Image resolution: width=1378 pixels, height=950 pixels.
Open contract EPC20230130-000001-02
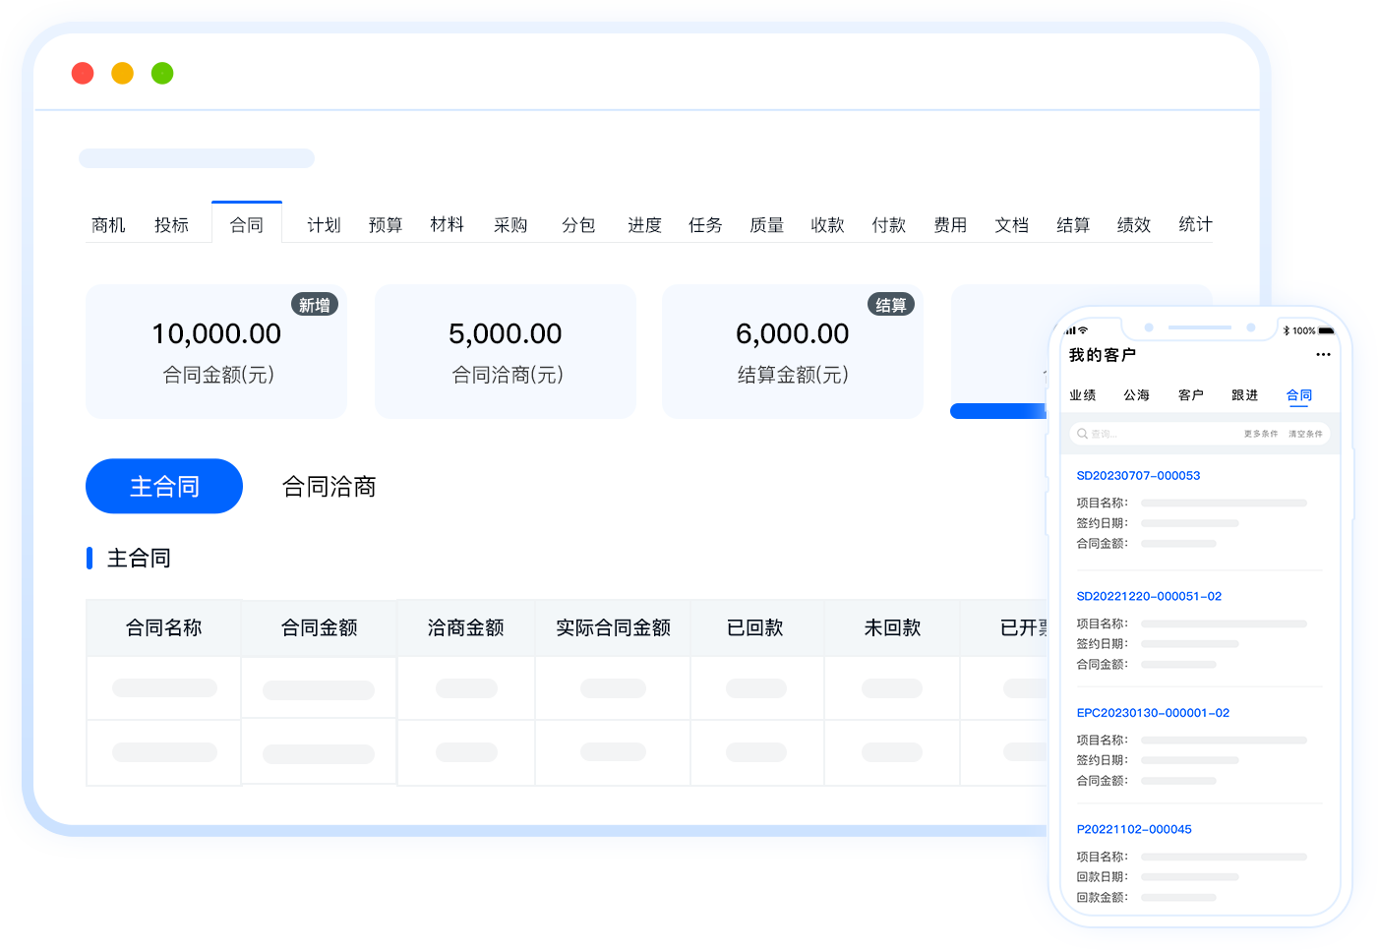coord(1153,713)
